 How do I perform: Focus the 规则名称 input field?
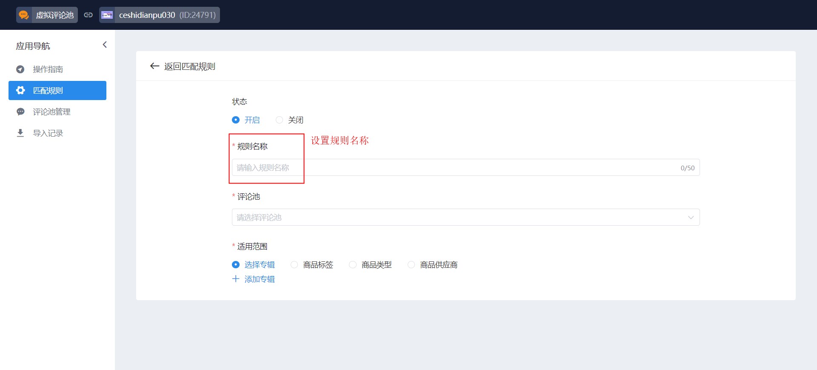466,167
